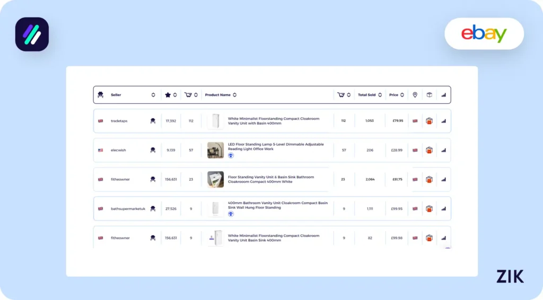
Task: Click the orange box icon in the bathsupermarketuk row
Action: click(429, 209)
